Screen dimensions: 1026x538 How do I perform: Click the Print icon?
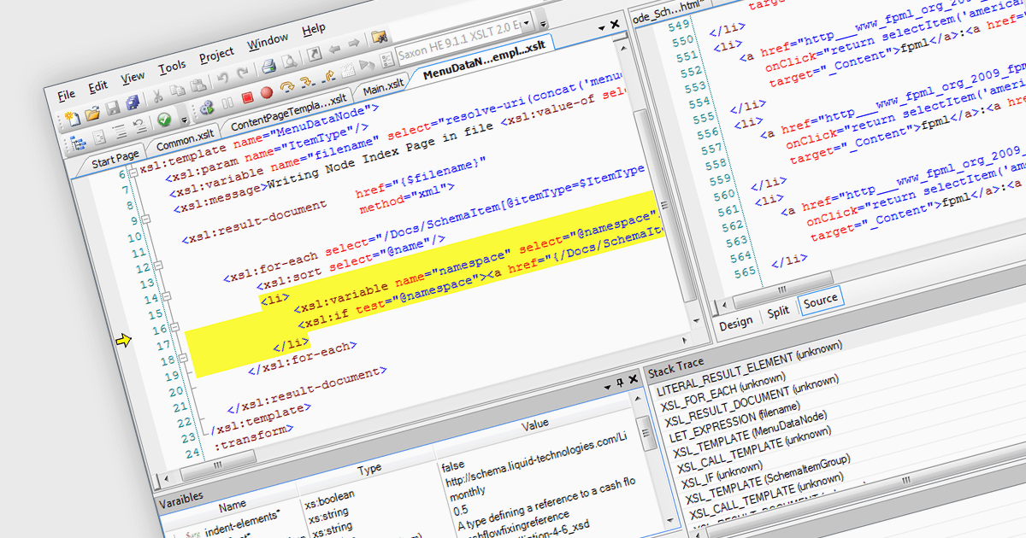coord(269,66)
